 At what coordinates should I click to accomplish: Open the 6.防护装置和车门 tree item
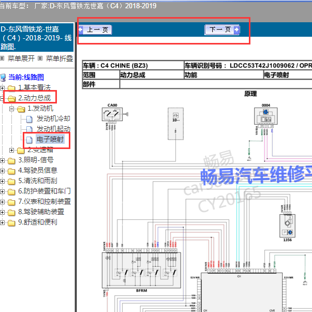tap(44, 191)
